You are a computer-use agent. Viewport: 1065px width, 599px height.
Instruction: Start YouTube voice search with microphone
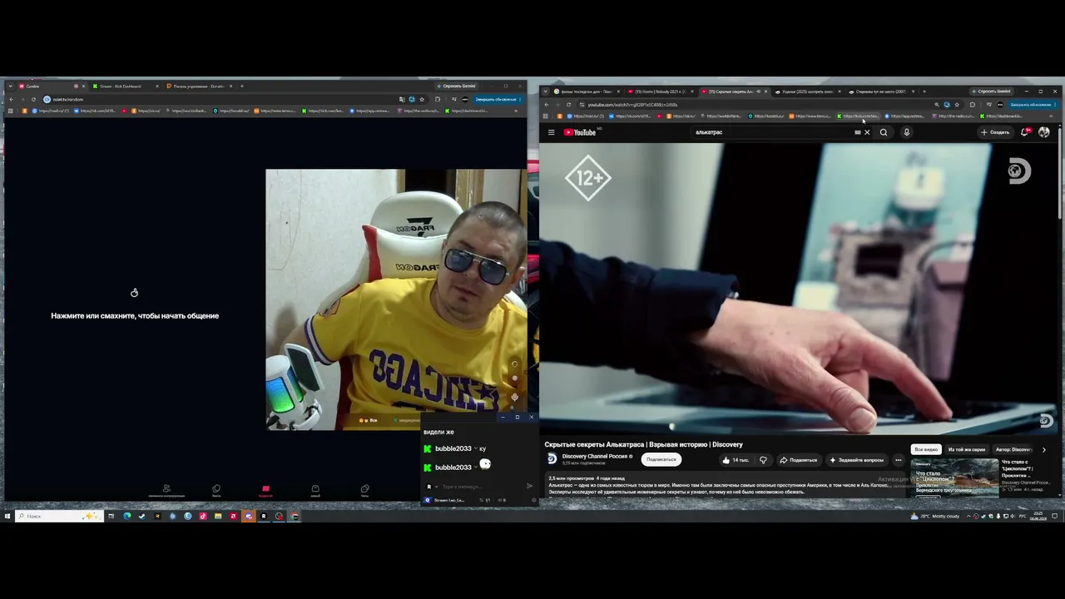click(x=906, y=132)
